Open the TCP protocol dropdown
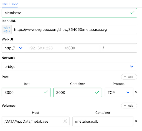The image size is (142, 131). coord(119,93)
